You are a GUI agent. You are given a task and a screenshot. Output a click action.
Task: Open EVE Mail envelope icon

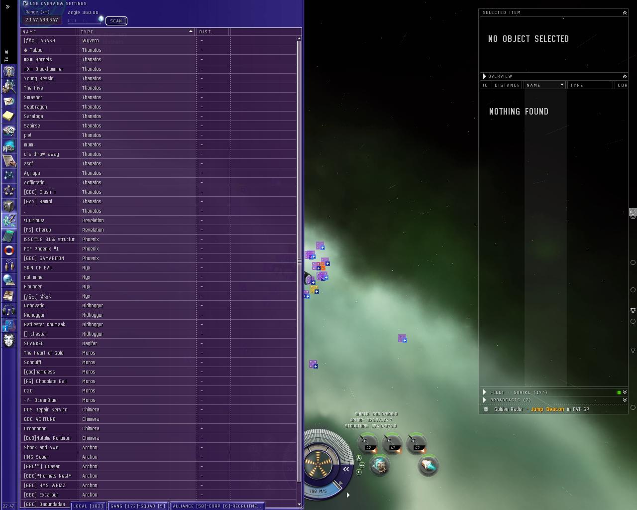click(9, 101)
